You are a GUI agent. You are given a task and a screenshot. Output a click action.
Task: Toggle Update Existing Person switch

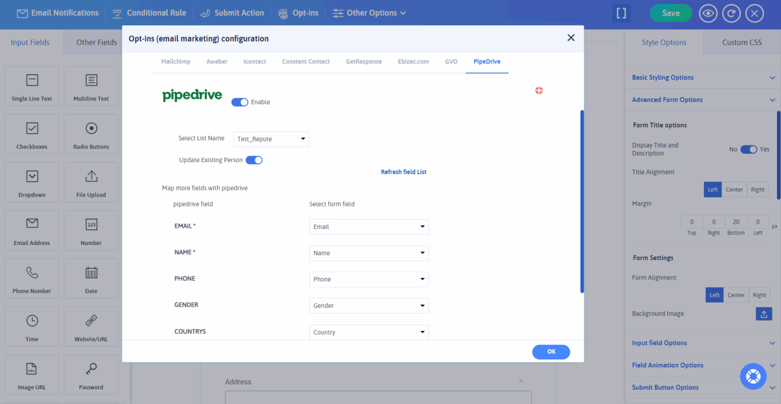pyautogui.click(x=254, y=160)
